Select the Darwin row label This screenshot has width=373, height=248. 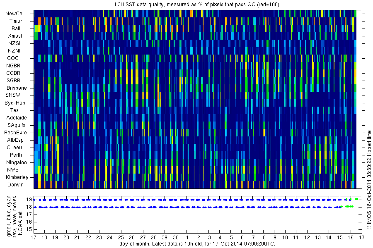(15, 185)
